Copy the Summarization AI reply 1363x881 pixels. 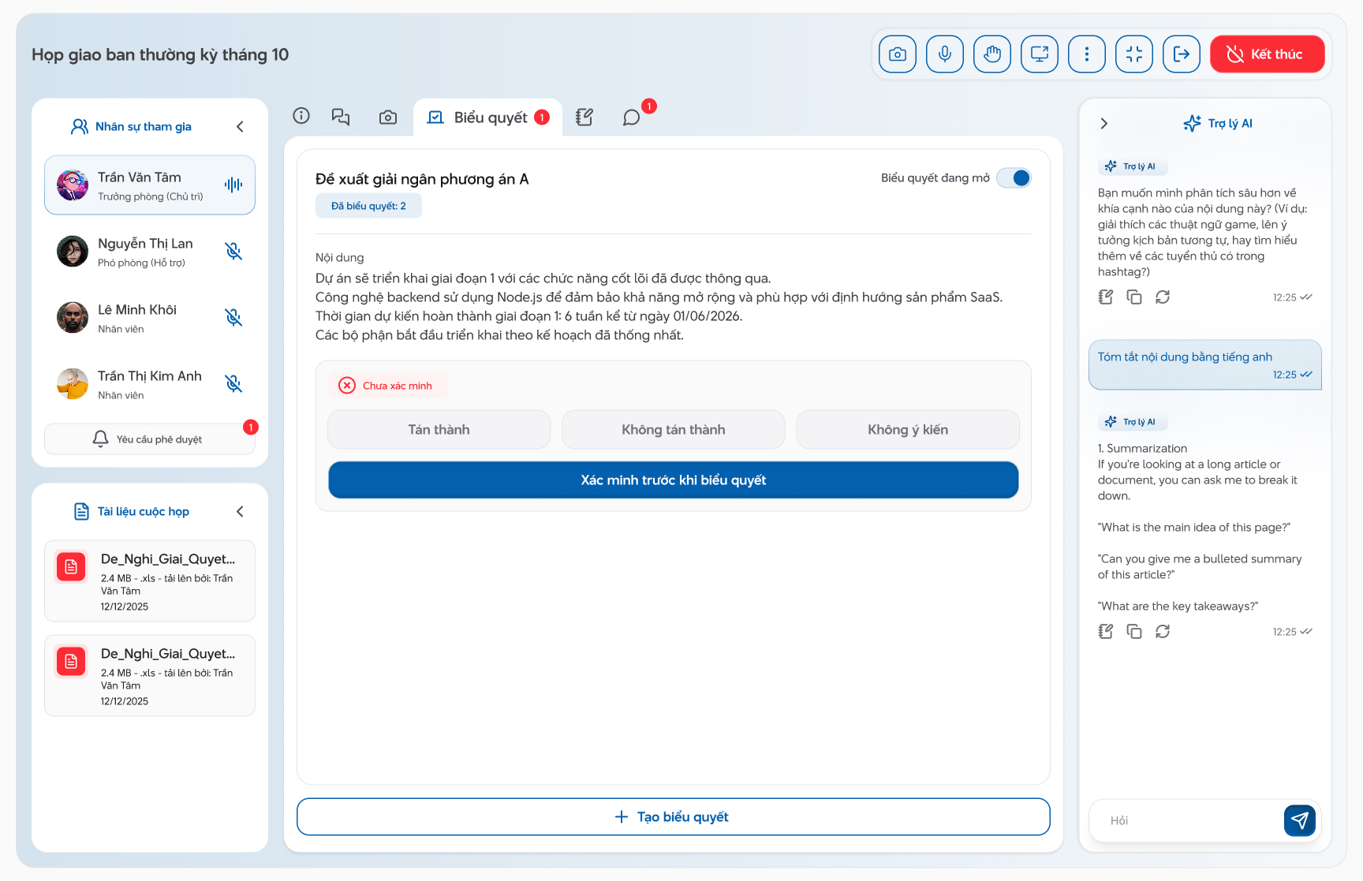click(x=1134, y=632)
